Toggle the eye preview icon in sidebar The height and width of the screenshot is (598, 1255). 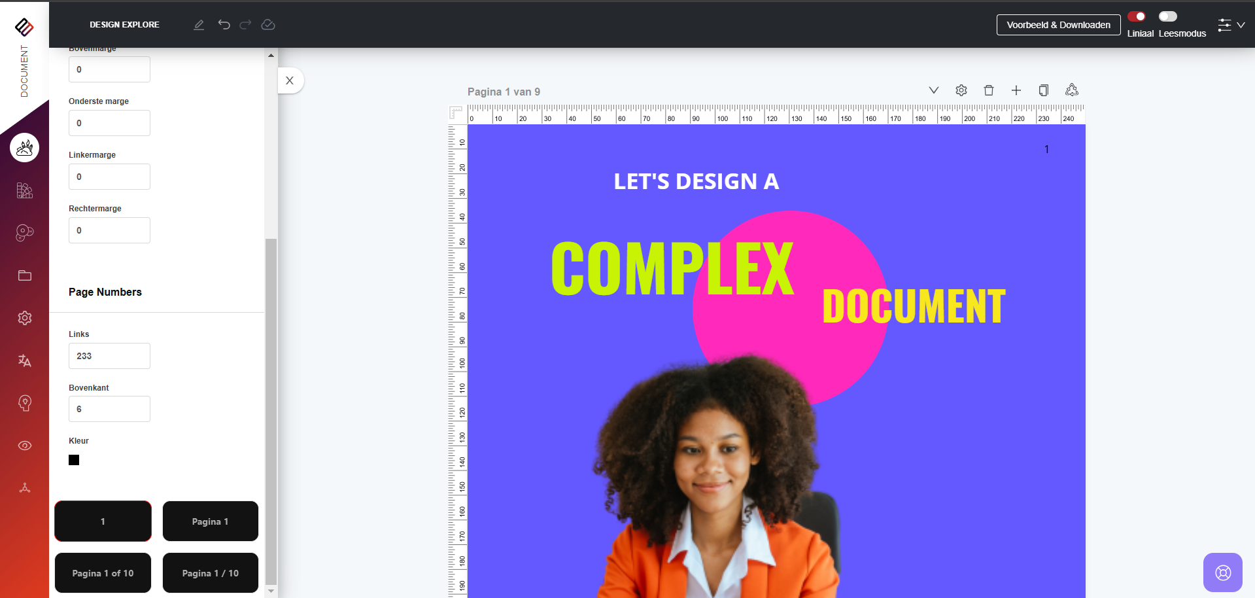tap(25, 446)
